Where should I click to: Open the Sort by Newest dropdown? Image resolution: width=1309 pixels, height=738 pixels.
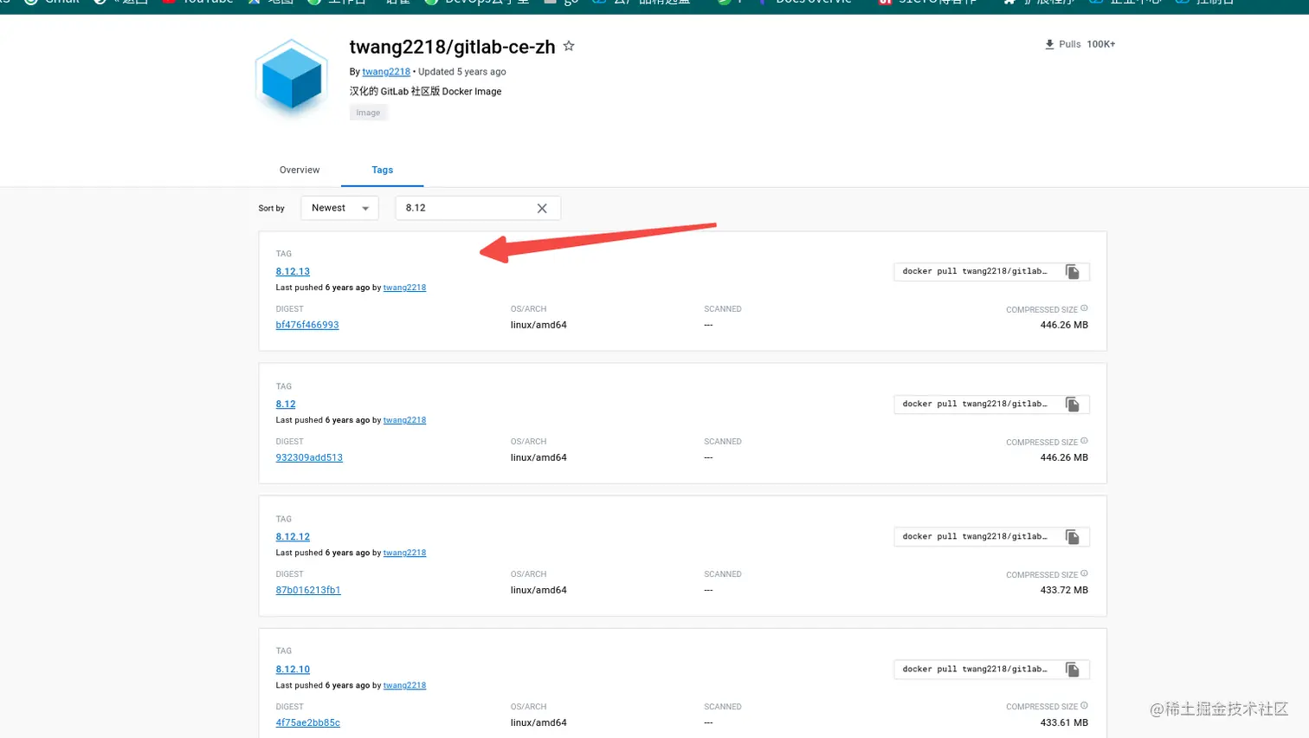click(339, 208)
